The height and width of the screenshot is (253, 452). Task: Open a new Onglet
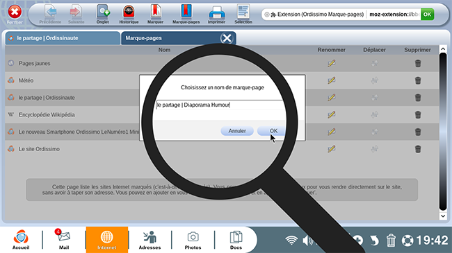pos(103,14)
